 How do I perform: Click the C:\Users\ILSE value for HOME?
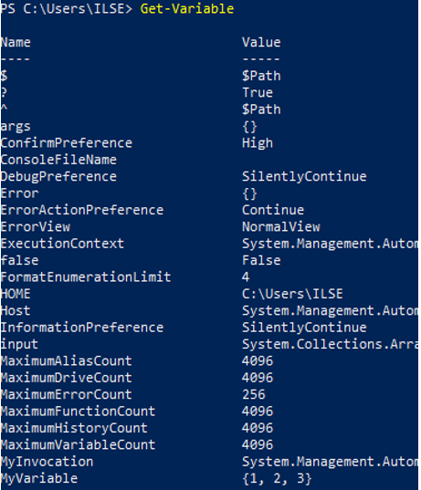pos(292,294)
